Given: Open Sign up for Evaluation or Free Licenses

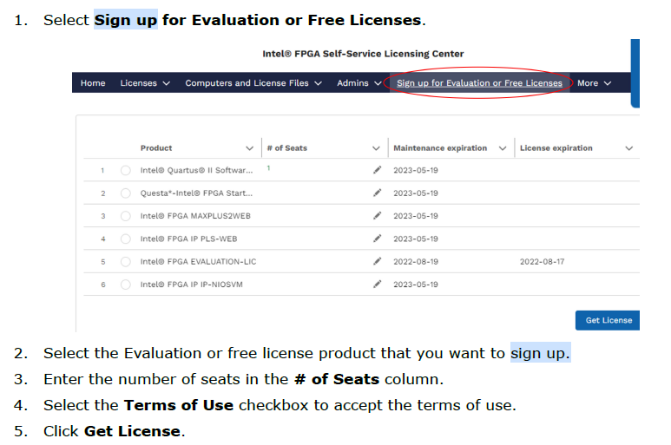Looking at the screenshot, I should pos(479,83).
